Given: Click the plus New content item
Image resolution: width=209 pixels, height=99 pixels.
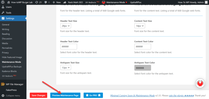Looking at the screenshot, I should pos(57,2).
